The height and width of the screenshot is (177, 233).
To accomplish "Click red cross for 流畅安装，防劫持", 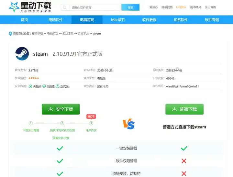I will click(184, 173).
